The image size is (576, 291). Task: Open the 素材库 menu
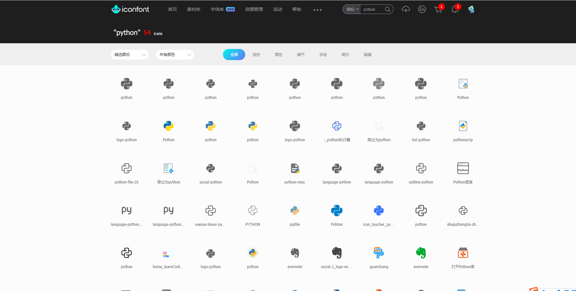click(194, 9)
